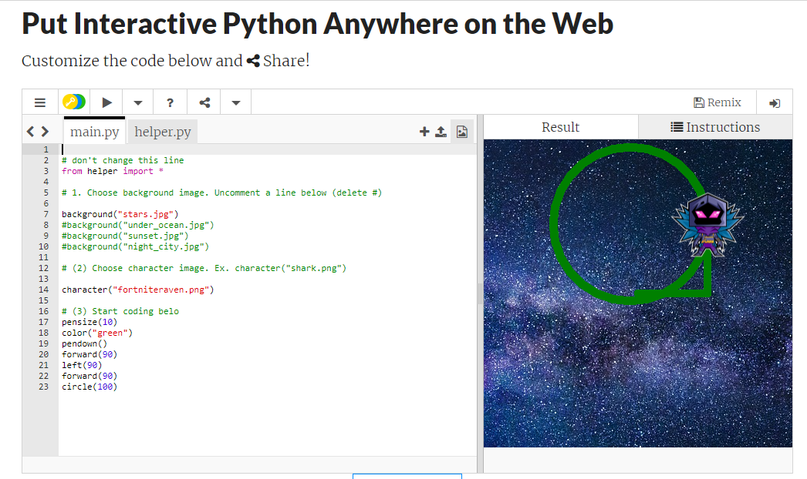Open the hamburger menu in the toolbar
The width and height of the screenshot is (807, 479).
click(39, 102)
